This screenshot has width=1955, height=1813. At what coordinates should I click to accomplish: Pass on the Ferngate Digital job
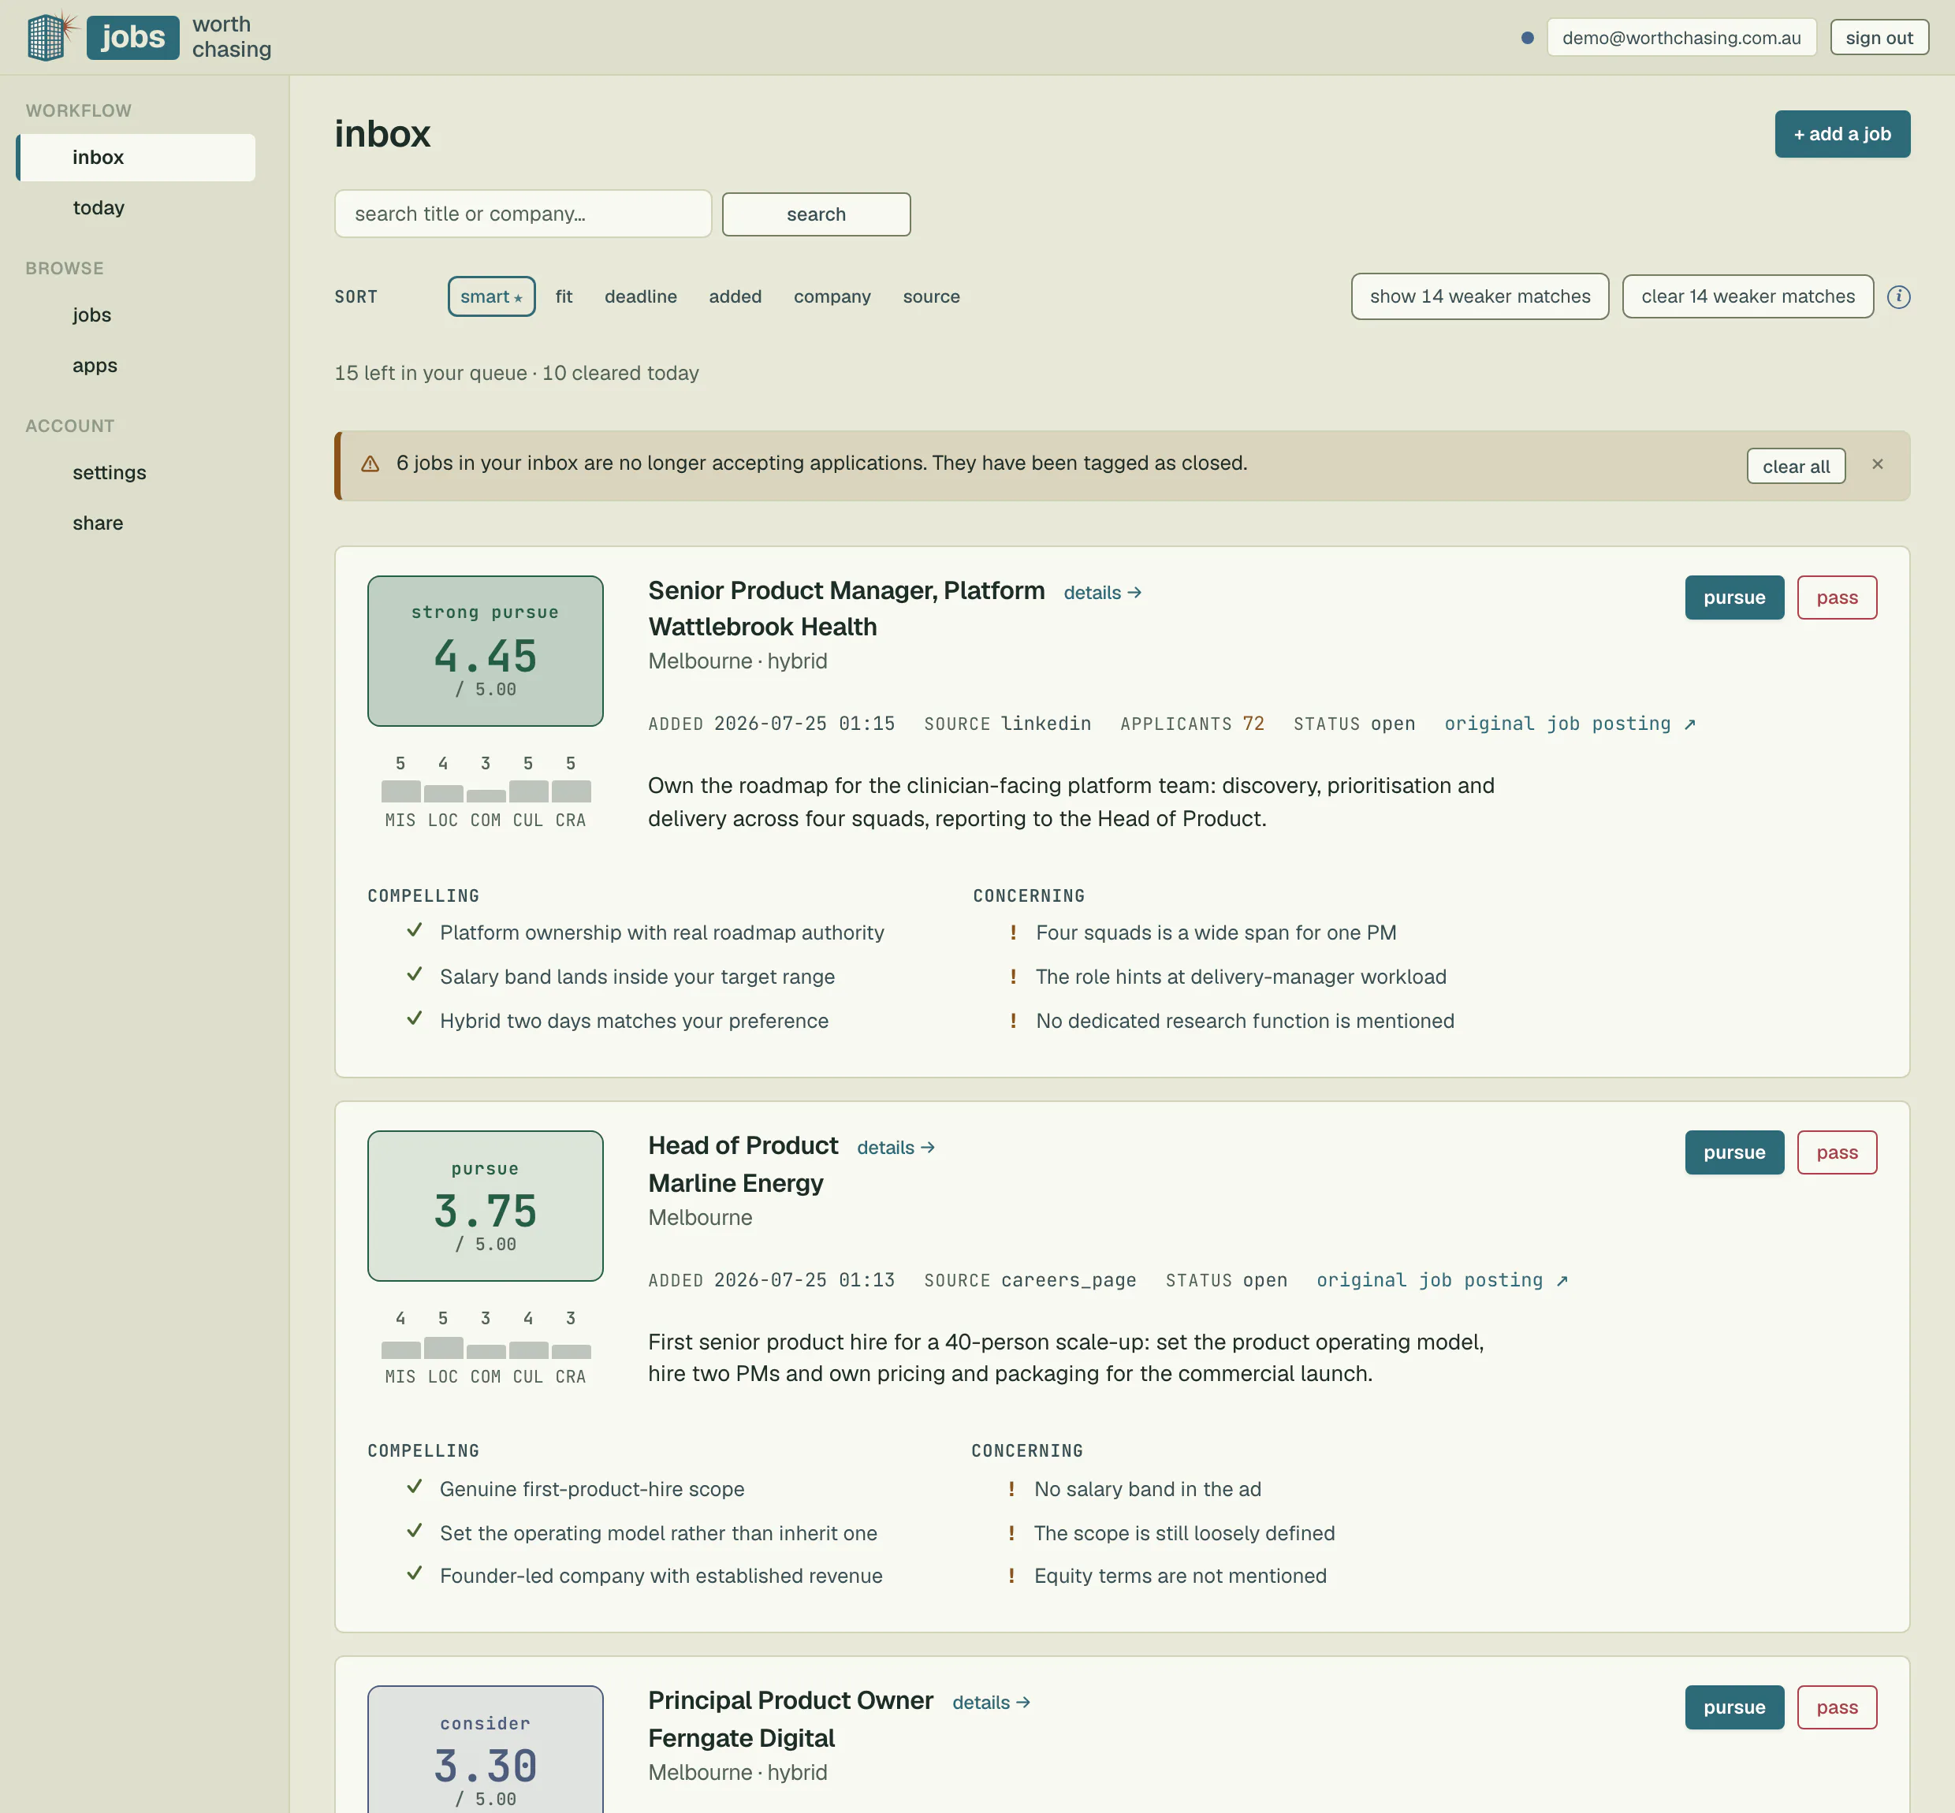click(1836, 1708)
